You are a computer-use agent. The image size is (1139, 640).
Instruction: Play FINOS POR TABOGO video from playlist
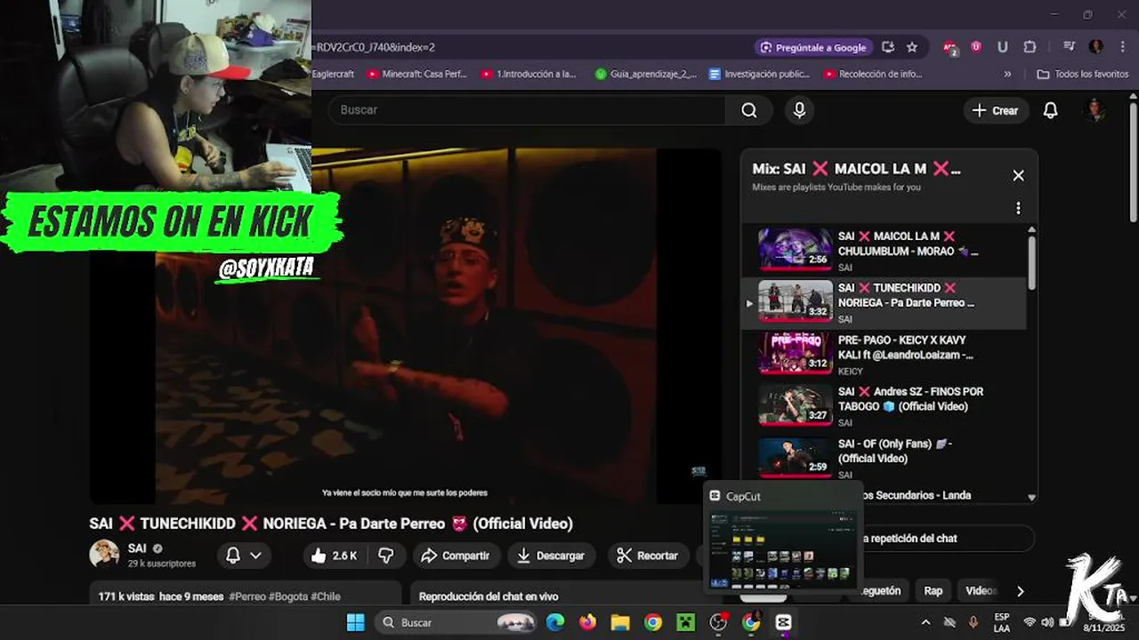tap(885, 406)
